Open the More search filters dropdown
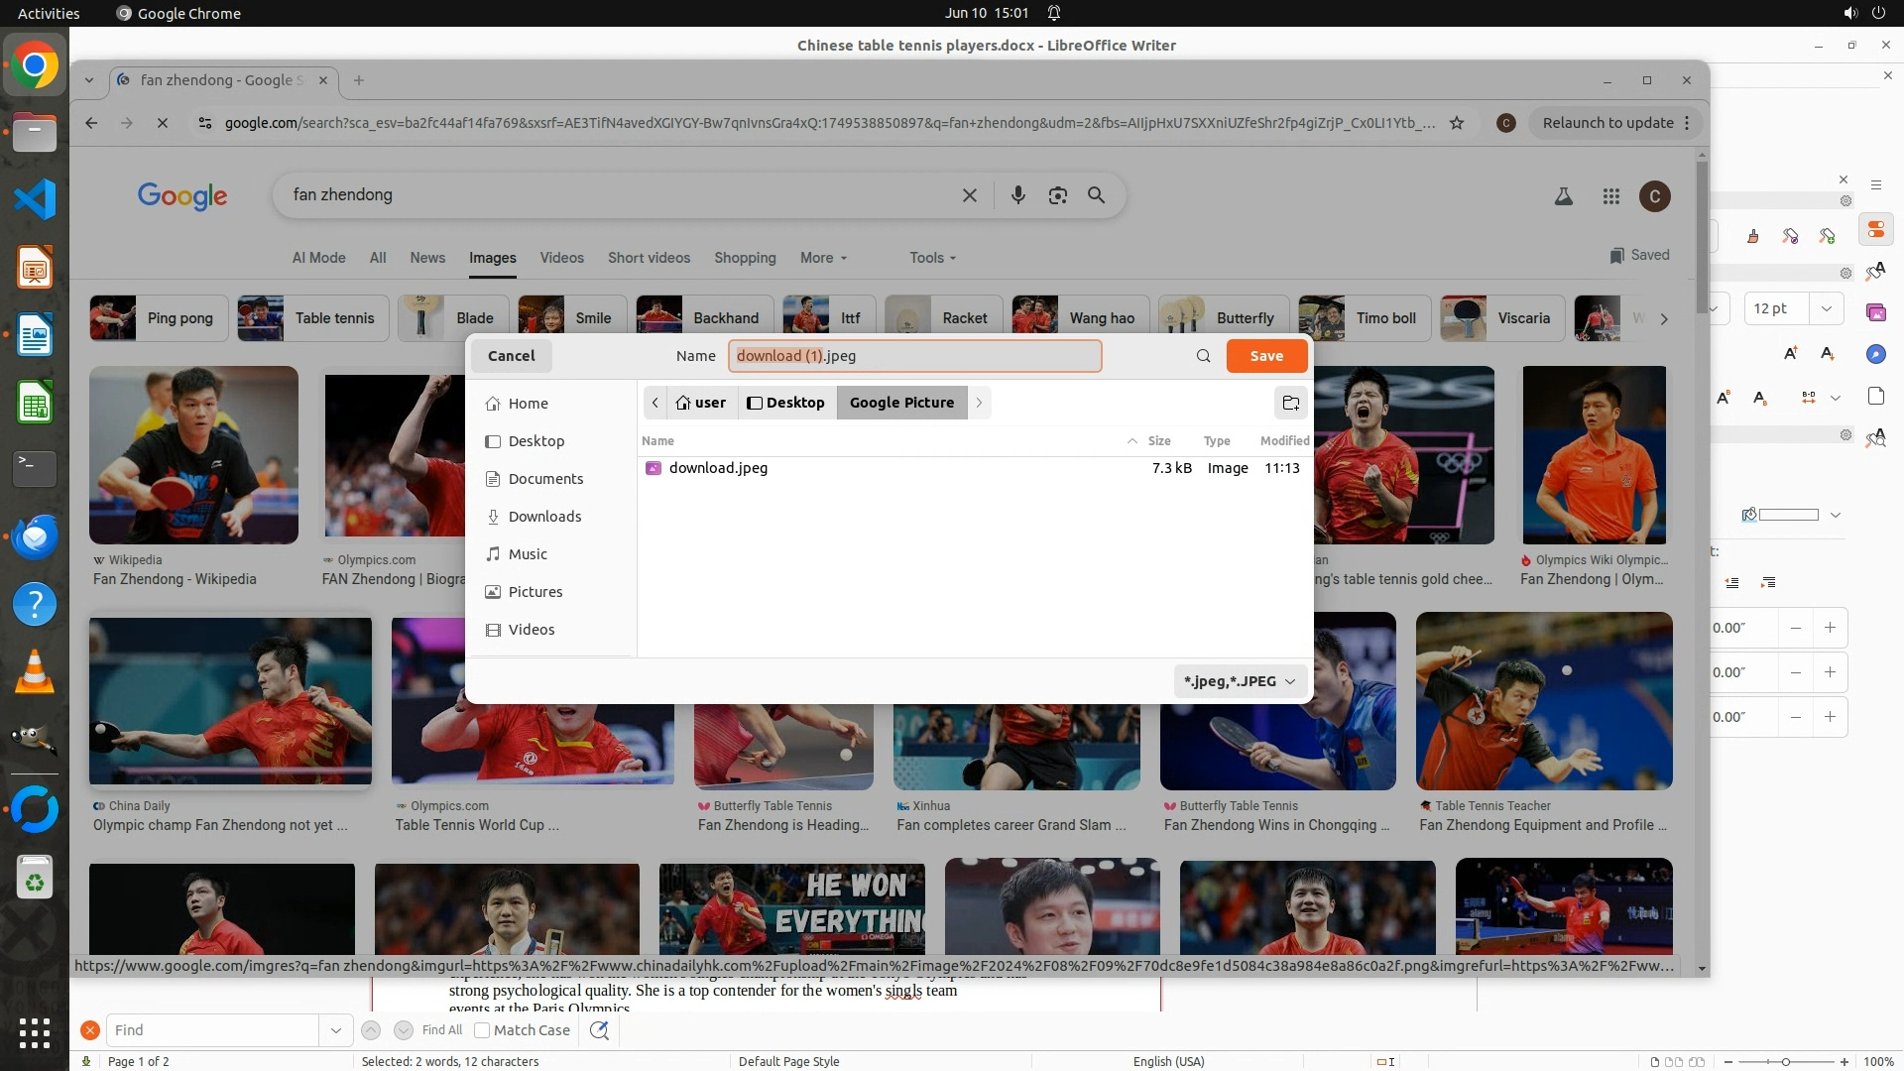 tap(823, 258)
